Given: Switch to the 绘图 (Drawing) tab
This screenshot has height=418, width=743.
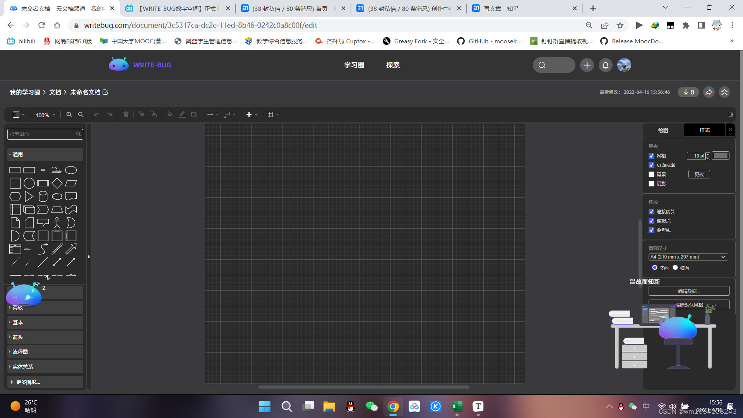Looking at the screenshot, I should 663,130.
